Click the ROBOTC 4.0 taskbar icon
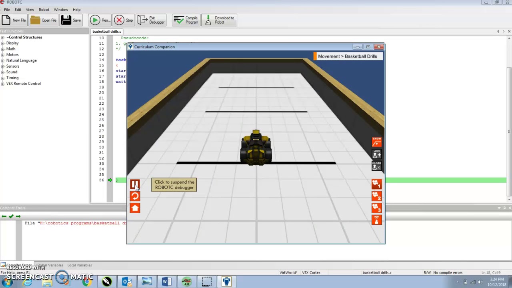 click(186, 282)
